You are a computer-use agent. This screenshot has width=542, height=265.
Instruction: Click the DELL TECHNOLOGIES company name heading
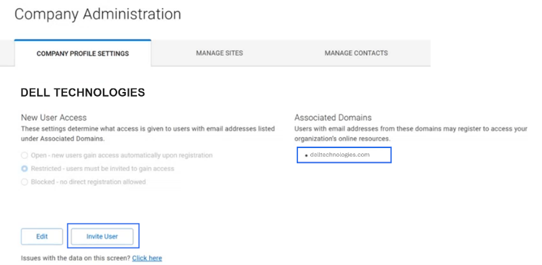(x=83, y=93)
